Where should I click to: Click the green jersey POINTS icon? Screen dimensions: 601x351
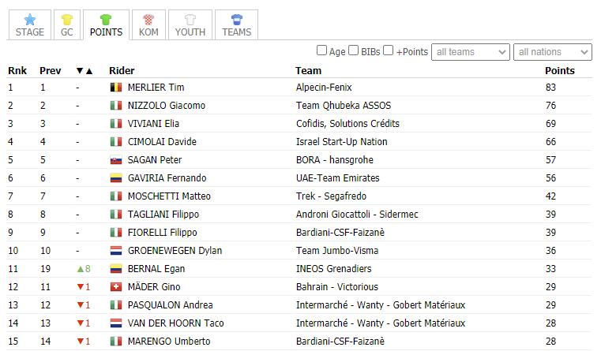(x=106, y=19)
